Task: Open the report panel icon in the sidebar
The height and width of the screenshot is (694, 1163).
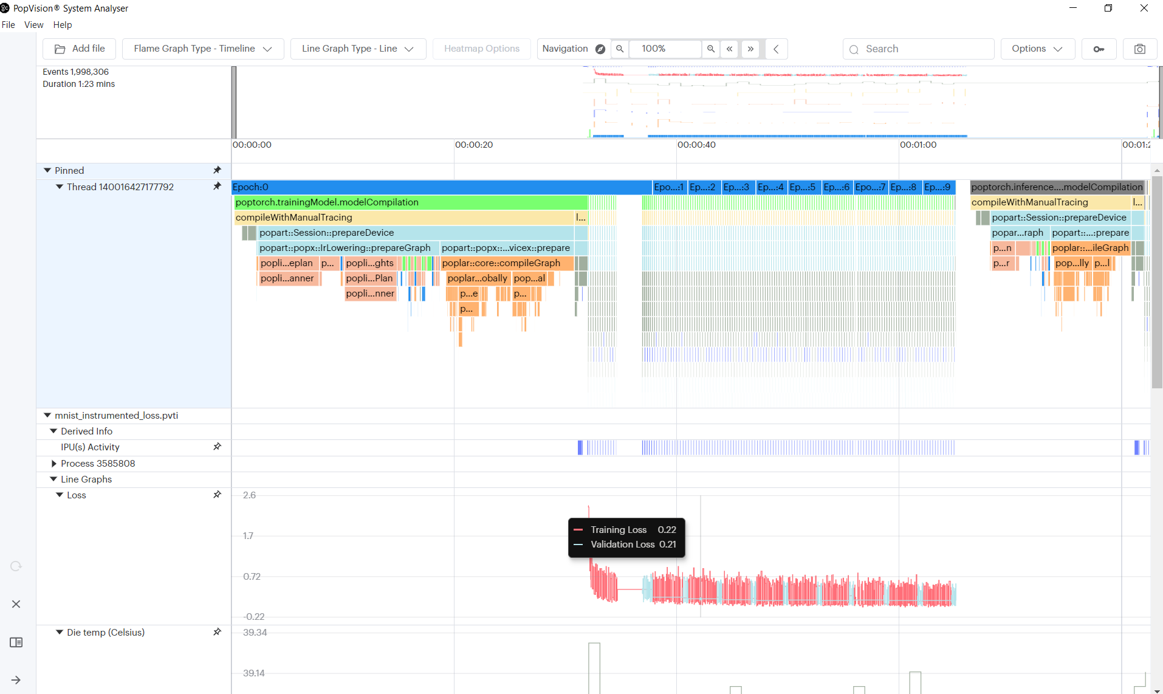Action: pos(16,642)
